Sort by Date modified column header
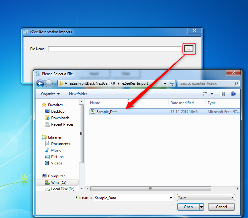248x218 pixels. (182, 103)
